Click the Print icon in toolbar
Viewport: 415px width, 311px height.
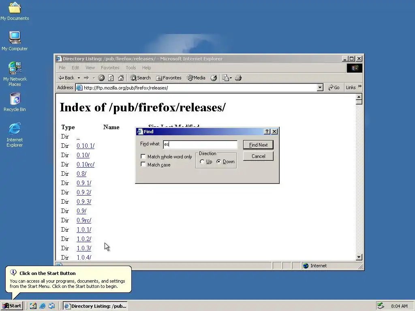coord(238,78)
